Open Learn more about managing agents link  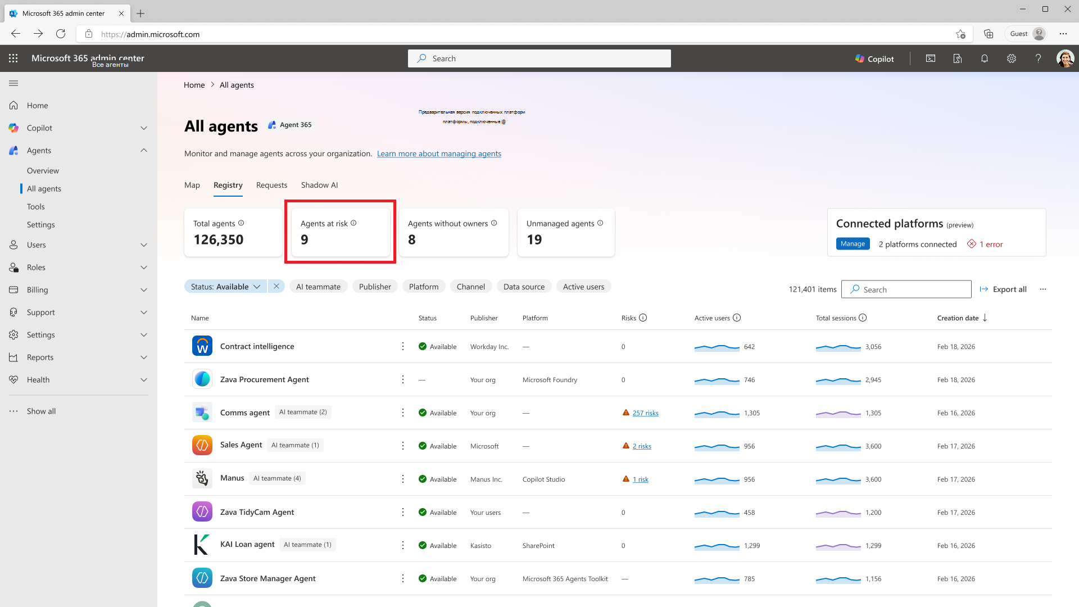point(439,153)
